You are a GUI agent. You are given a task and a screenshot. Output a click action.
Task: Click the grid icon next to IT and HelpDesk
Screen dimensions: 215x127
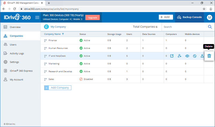point(45,56)
